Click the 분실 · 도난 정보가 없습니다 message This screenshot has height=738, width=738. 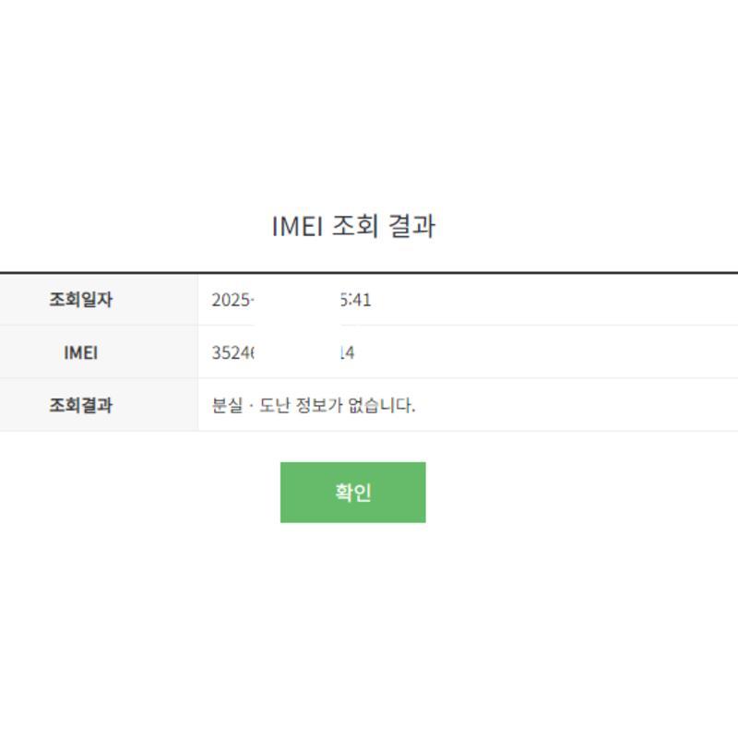click(x=314, y=405)
